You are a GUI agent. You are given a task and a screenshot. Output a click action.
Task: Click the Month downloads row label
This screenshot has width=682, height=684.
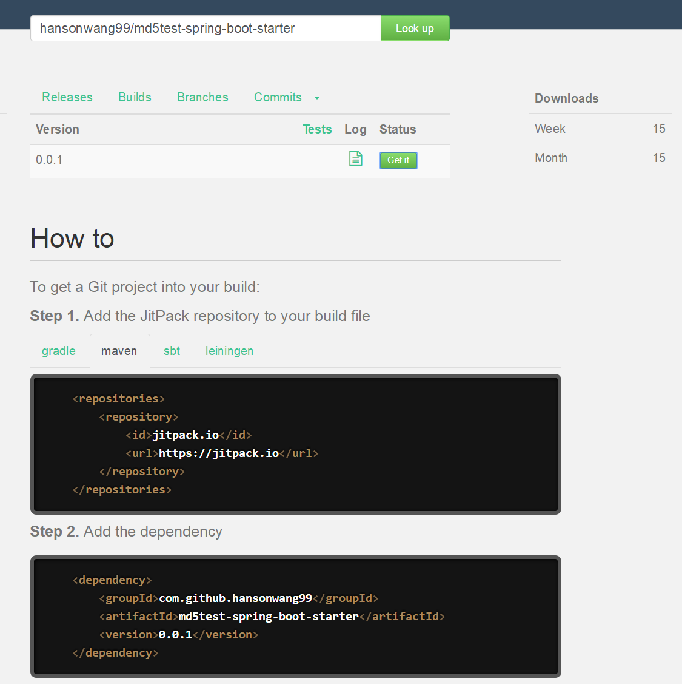tap(551, 158)
